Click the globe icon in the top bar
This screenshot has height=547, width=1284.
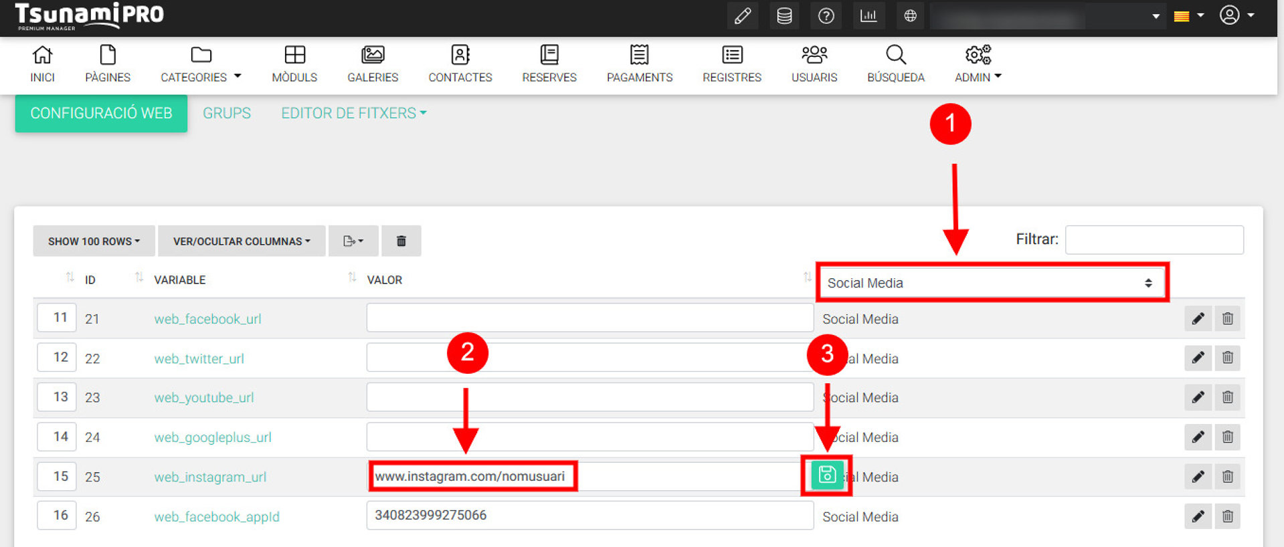tap(910, 16)
